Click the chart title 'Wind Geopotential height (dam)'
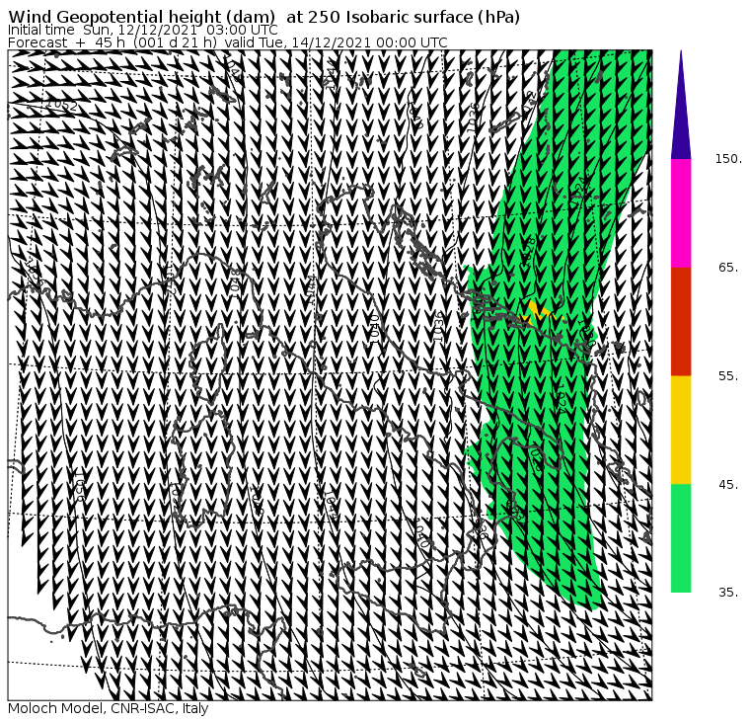The height and width of the screenshot is (722, 750). (x=141, y=17)
